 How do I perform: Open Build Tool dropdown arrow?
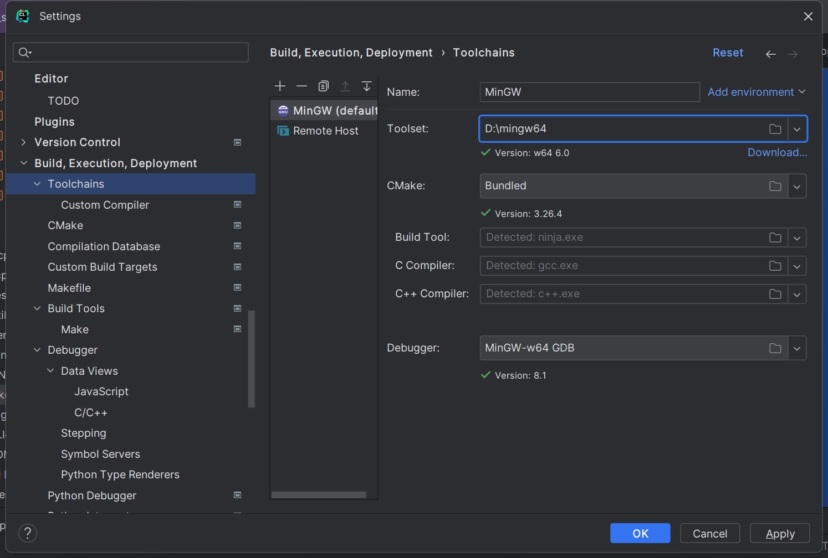pyautogui.click(x=797, y=238)
